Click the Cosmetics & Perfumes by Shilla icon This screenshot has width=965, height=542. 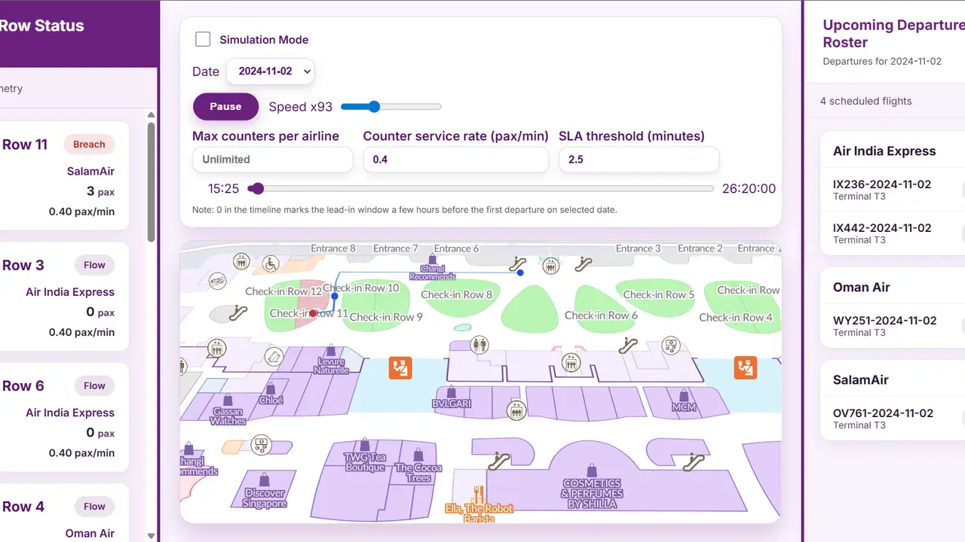pos(592,470)
